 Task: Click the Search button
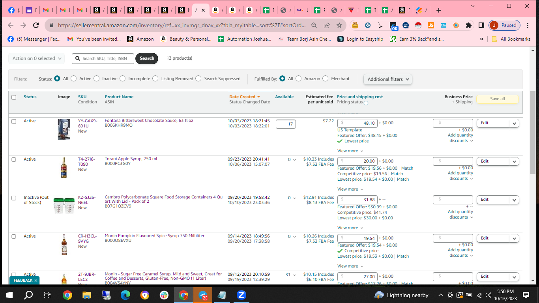tap(147, 58)
